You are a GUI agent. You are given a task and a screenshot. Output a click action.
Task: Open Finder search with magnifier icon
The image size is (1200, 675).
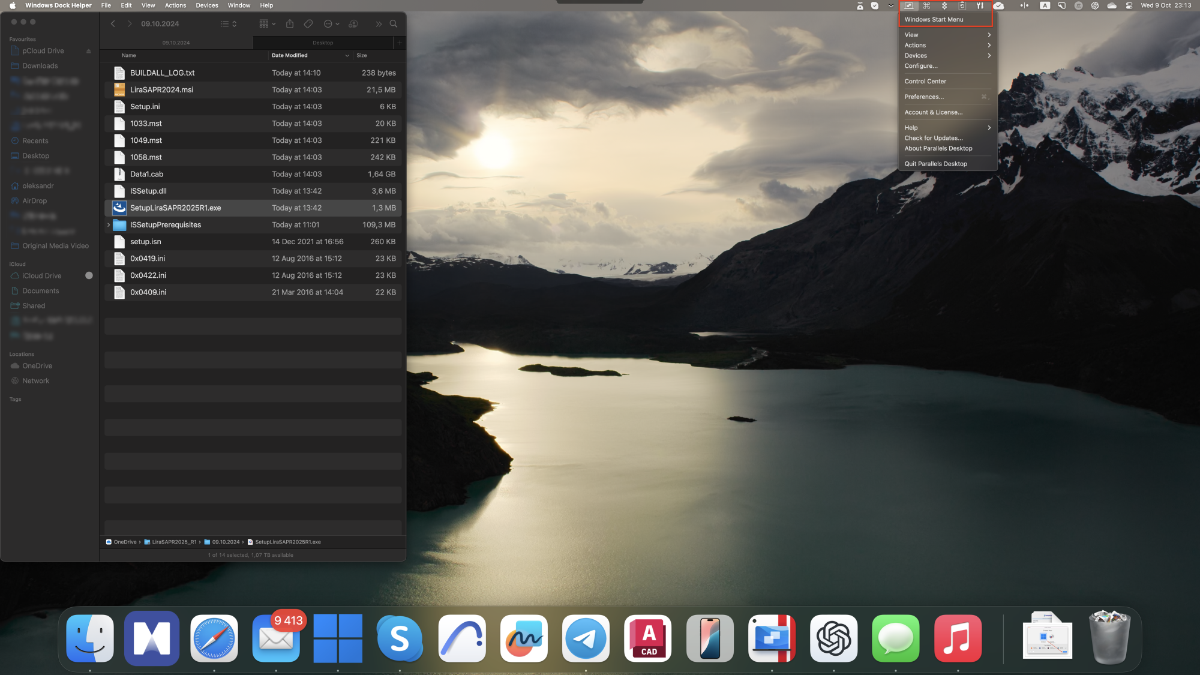(394, 24)
